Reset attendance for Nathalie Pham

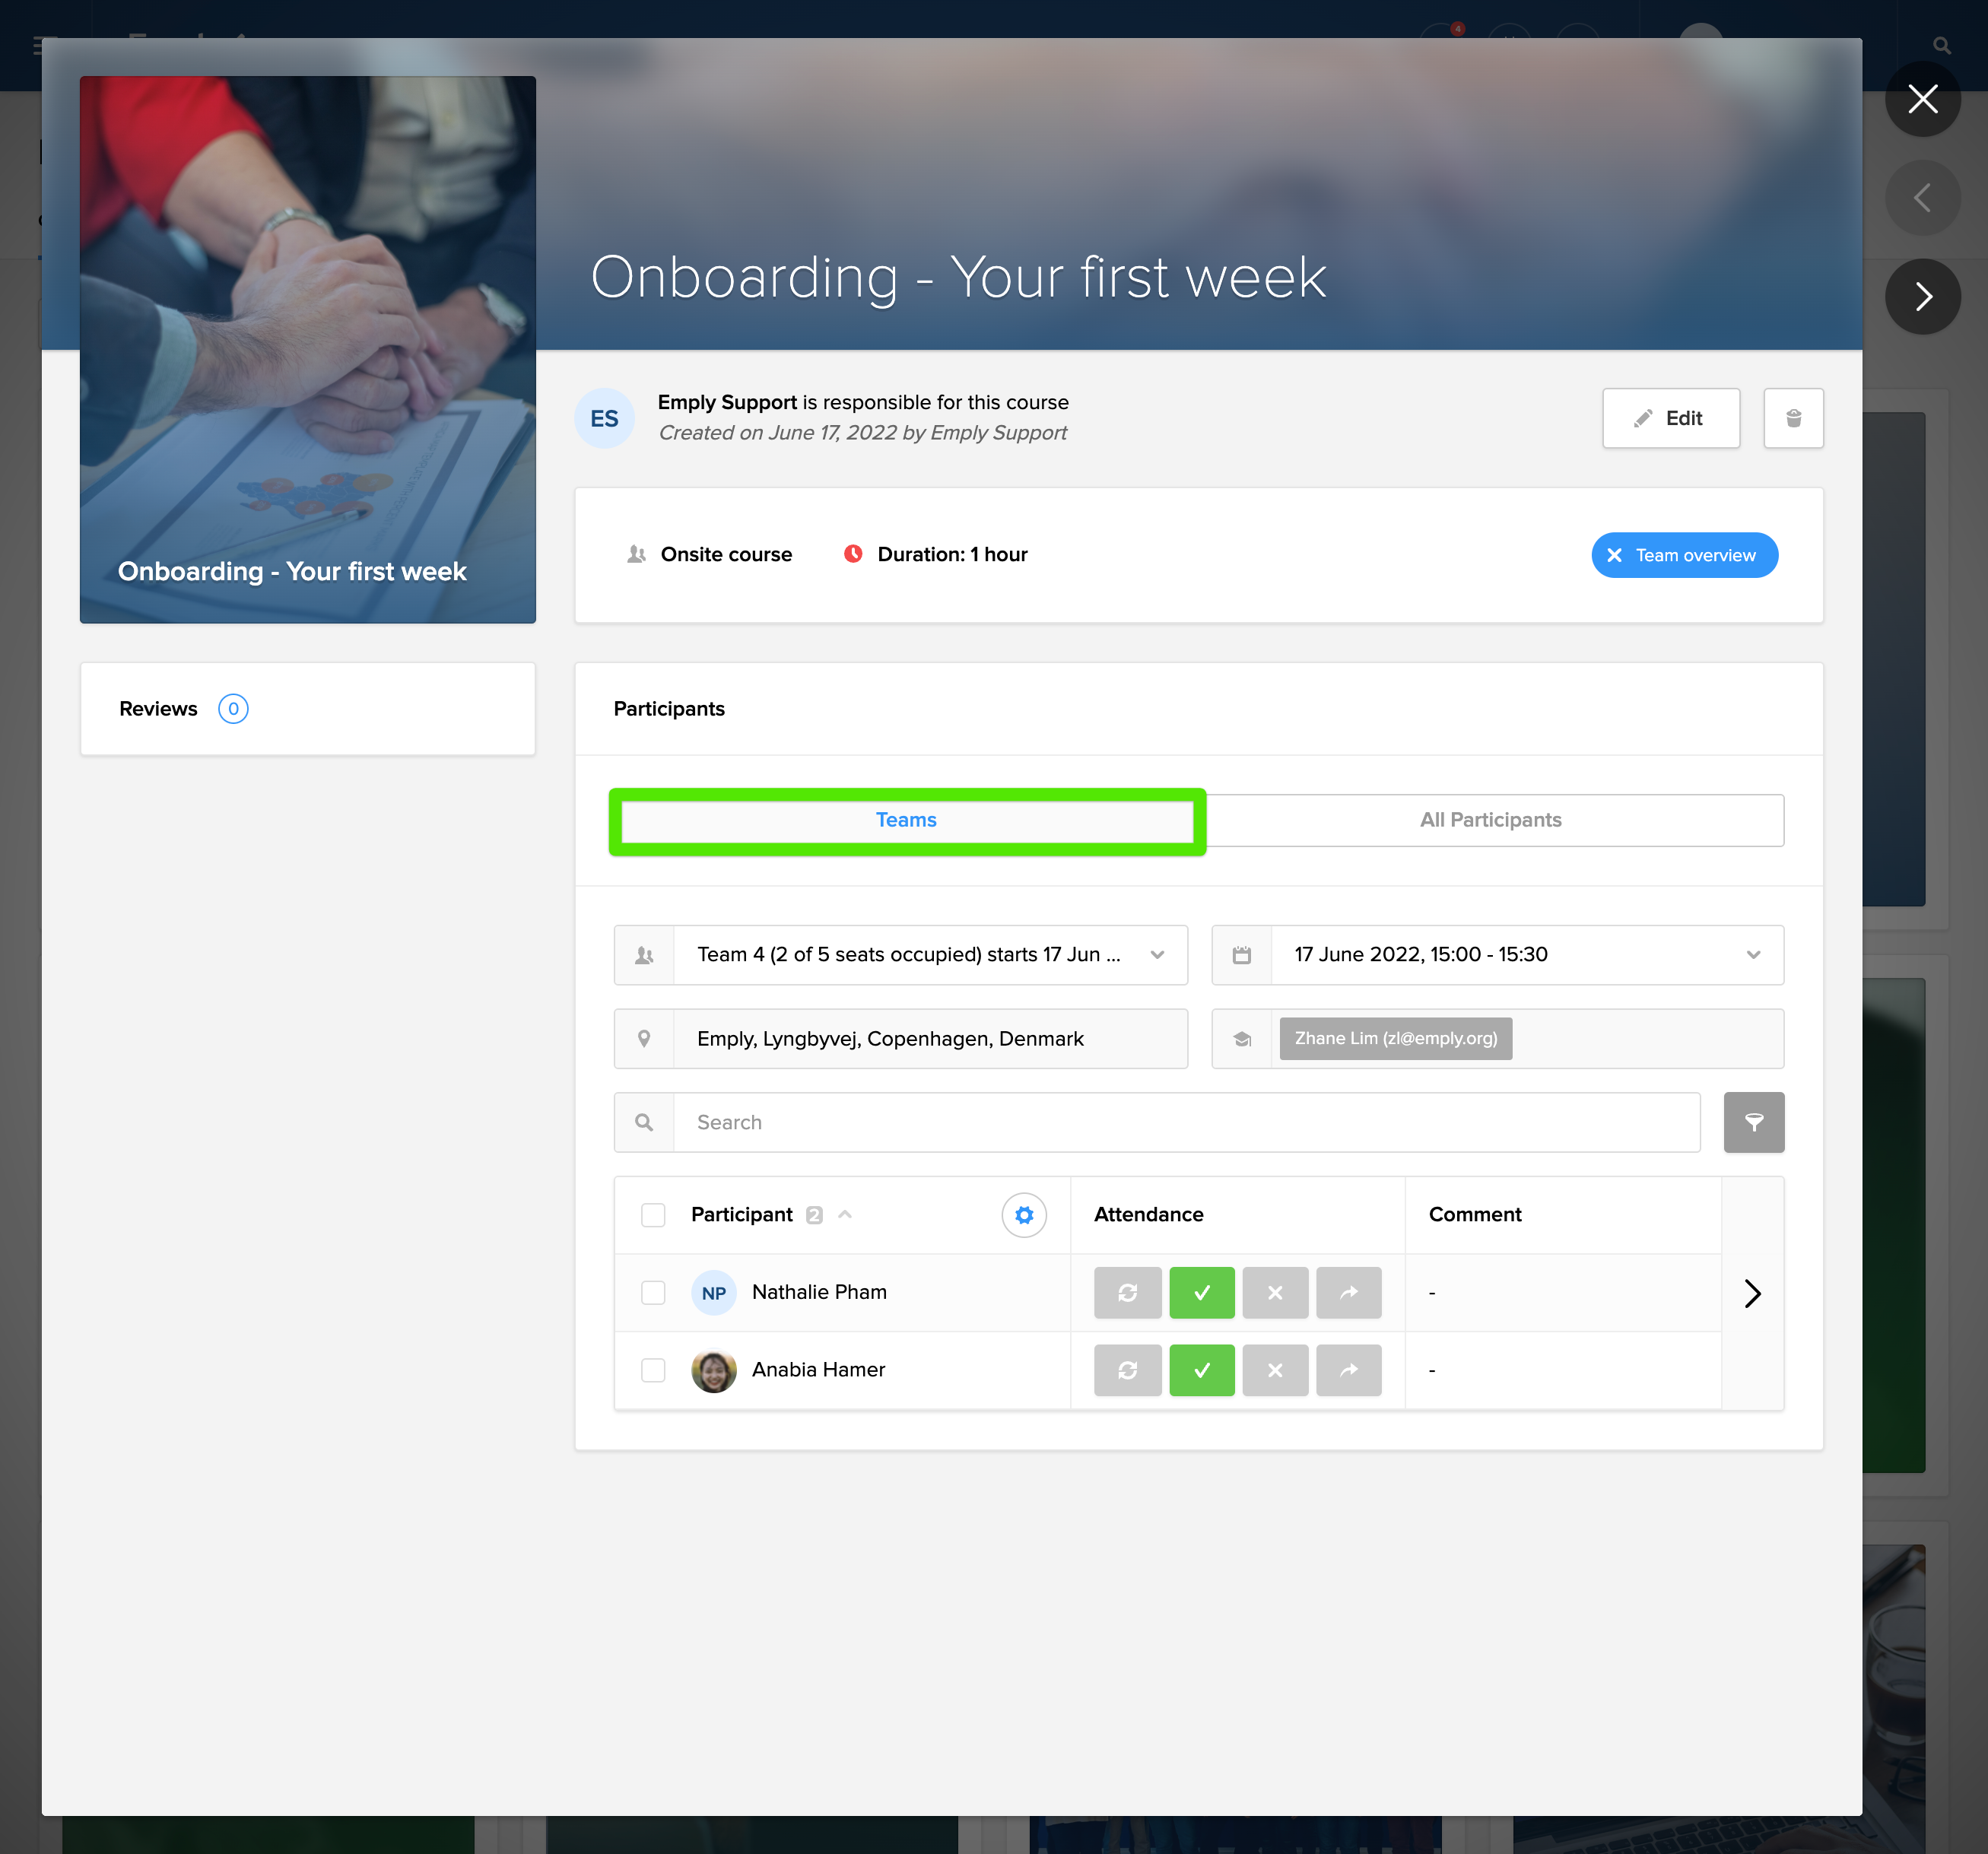tap(1127, 1292)
